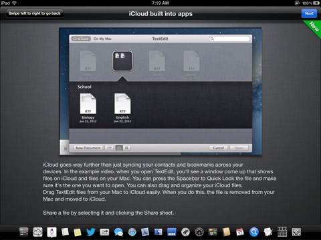Click the New Document button
321x240 pixels.
coord(88,148)
